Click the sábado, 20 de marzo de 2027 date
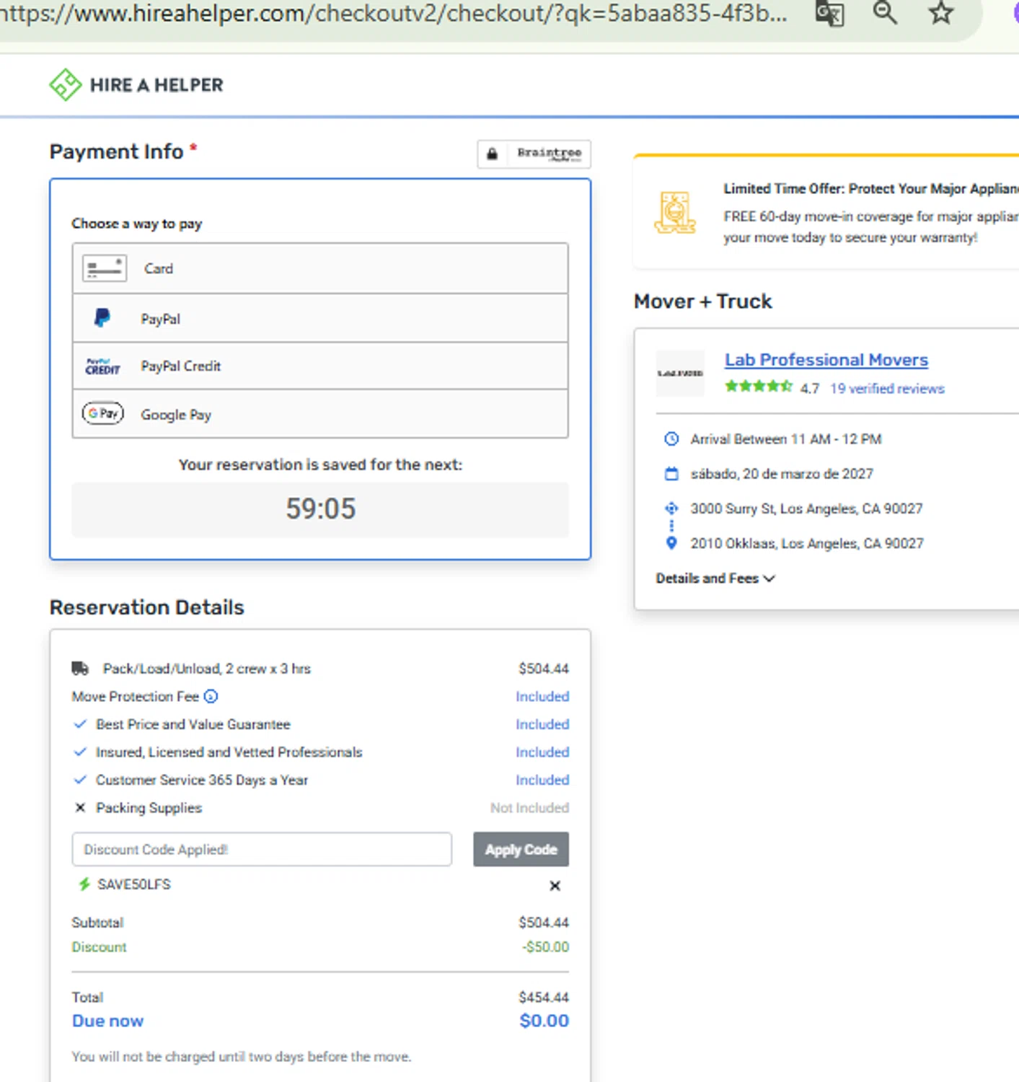 [x=782, y=474]
